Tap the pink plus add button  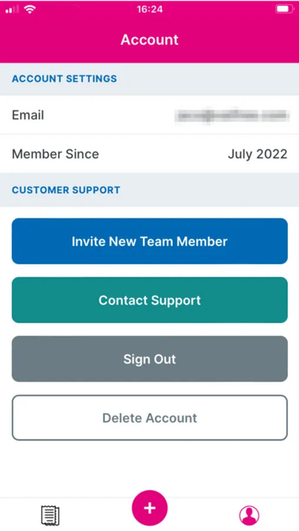150,507
